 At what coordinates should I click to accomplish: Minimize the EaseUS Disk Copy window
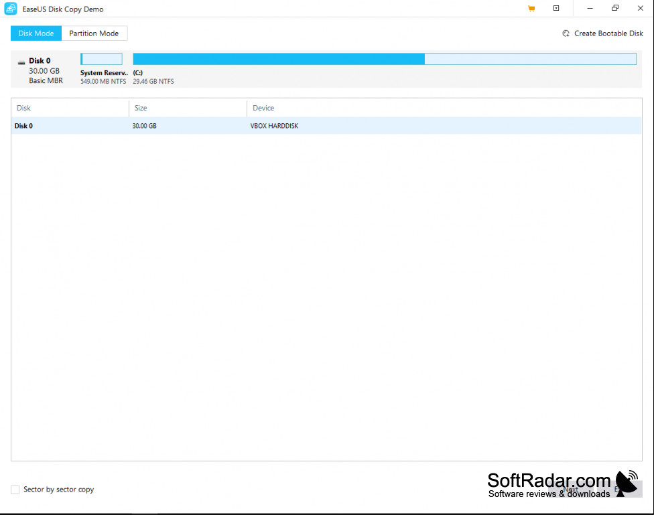(x=590, y=8)
